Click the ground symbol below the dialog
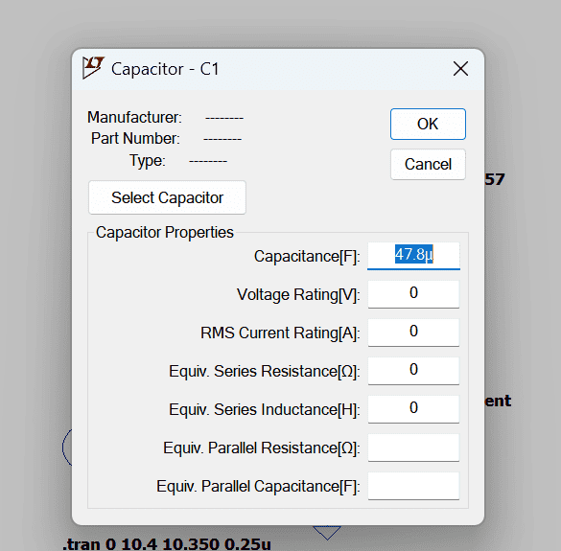This screenshot has height=551, width=561. click(x=327, y=532)
